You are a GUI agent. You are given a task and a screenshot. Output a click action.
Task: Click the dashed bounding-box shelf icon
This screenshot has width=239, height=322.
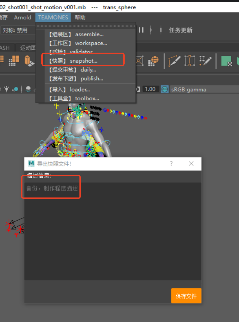tap(189, 60)
